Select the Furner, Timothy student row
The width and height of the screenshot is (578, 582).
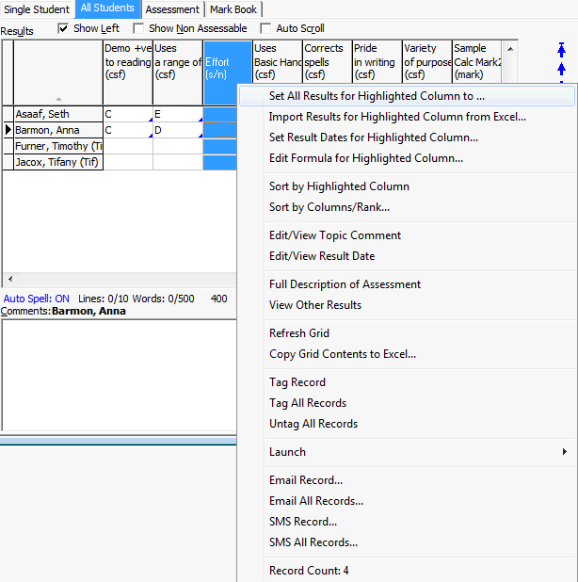[x=58, y=146]
